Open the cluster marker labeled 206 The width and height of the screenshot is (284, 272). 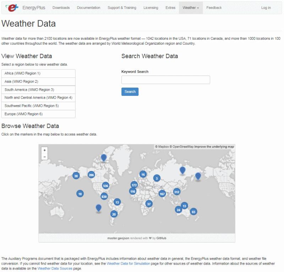[92, 174]
